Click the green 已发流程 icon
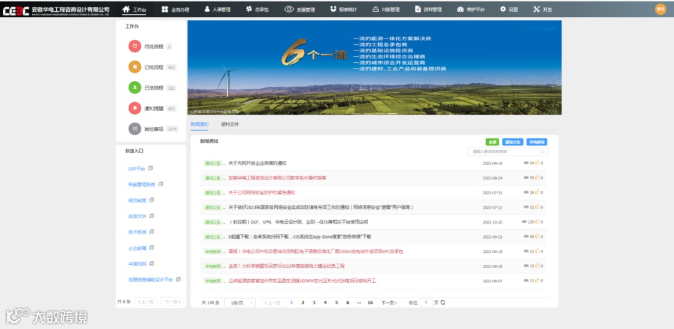The height and width of the screenshot is (329, 674). pos(135,87)
